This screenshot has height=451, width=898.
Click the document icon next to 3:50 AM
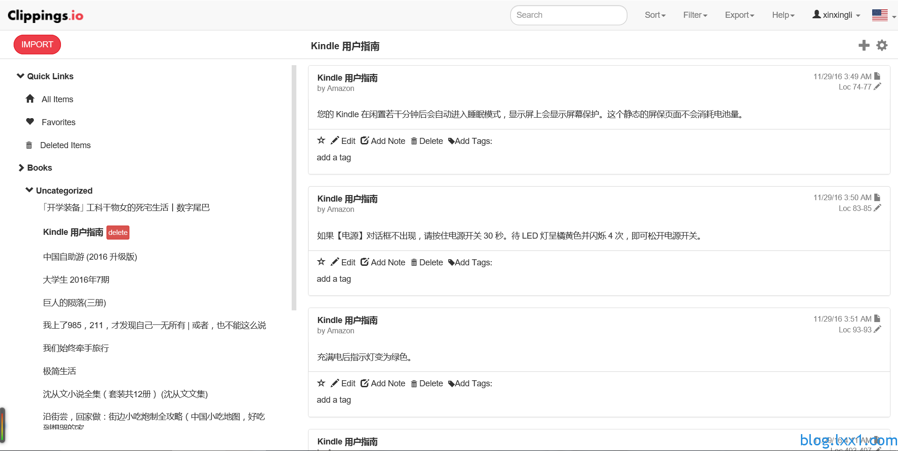877,197
